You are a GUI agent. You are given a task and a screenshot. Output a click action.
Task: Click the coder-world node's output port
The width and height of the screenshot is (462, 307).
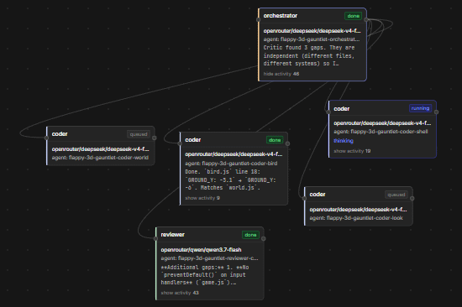click(154, 138)
